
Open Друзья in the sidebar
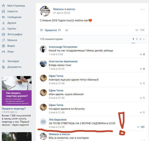tap(12, 23)
